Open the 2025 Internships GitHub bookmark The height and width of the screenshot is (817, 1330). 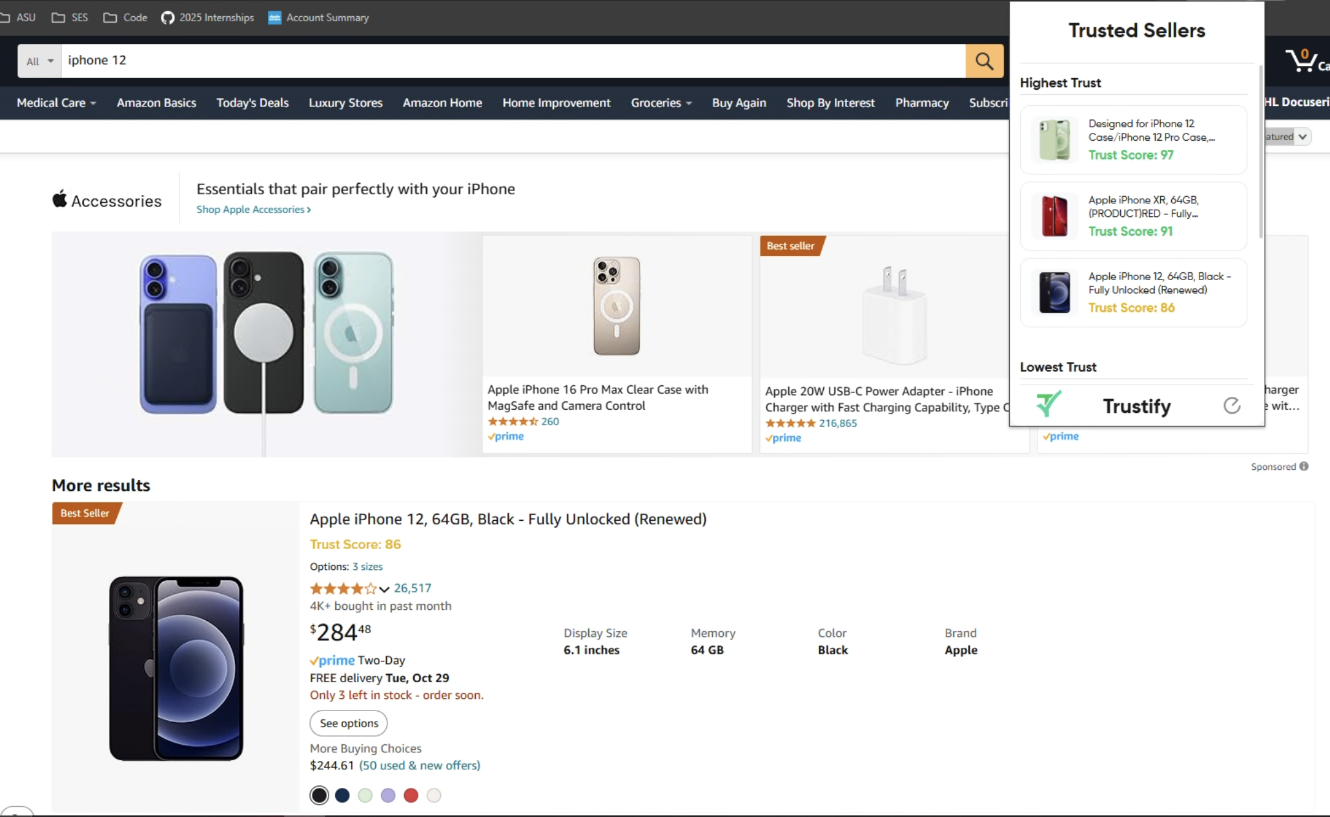tap(207, 17)
